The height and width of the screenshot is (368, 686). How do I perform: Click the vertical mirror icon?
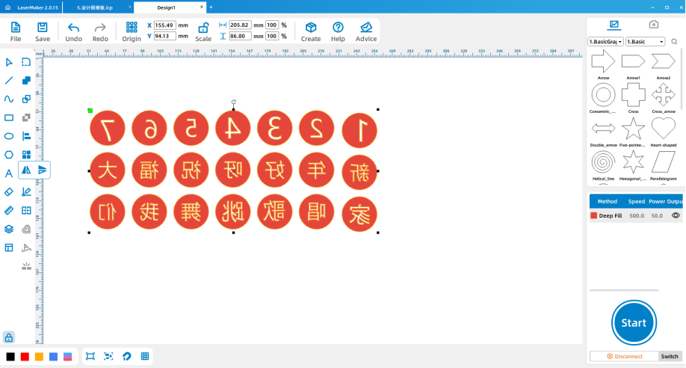(x=43, y=170)
